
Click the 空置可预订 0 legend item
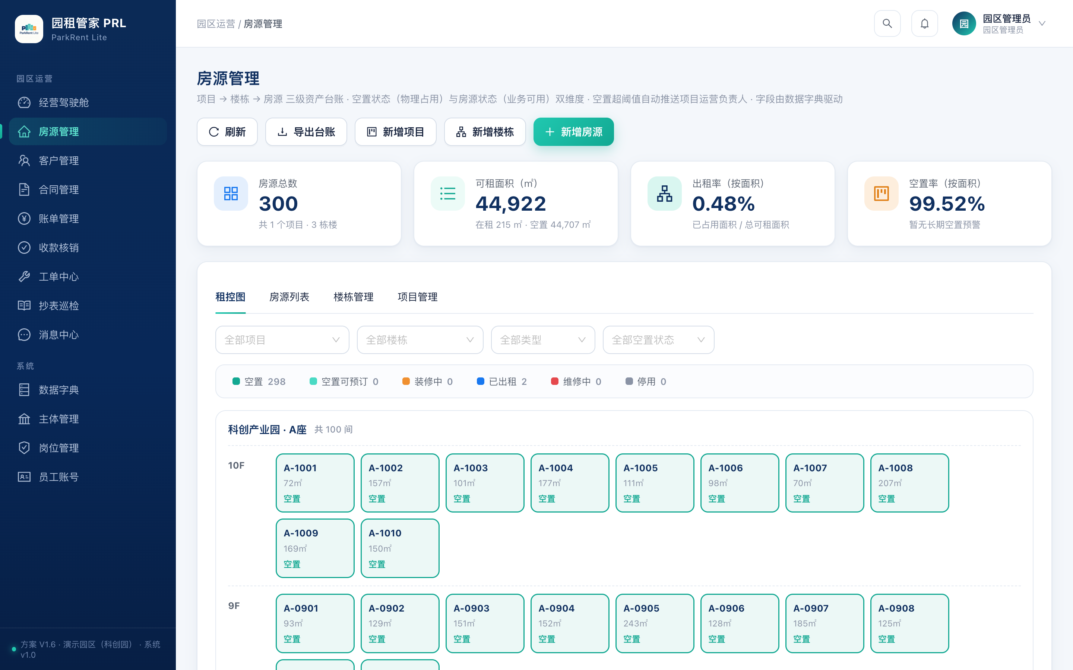tap(344, 382)
